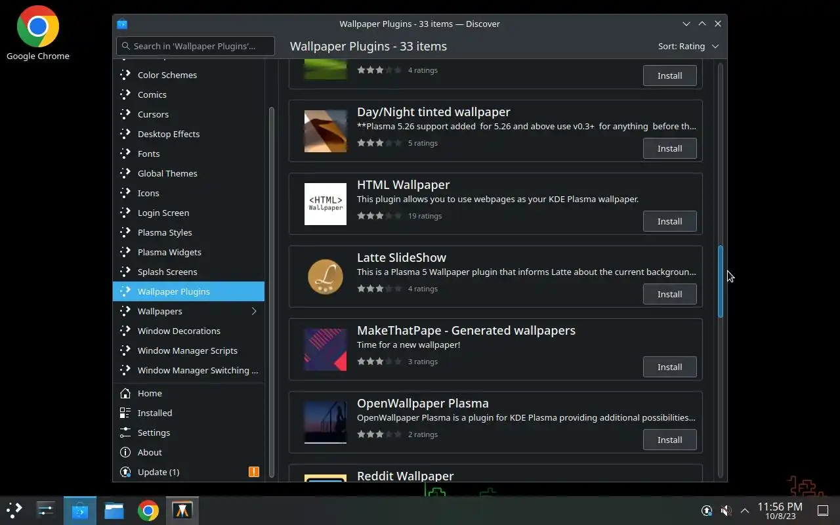
Task: Open the OpenWallpaper Plasma thumbnail
Action: (x=325, y=423)
